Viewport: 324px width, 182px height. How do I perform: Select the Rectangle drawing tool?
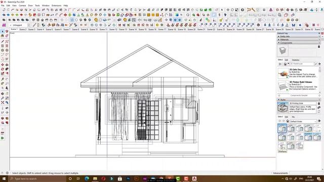(x=3, y=46)
